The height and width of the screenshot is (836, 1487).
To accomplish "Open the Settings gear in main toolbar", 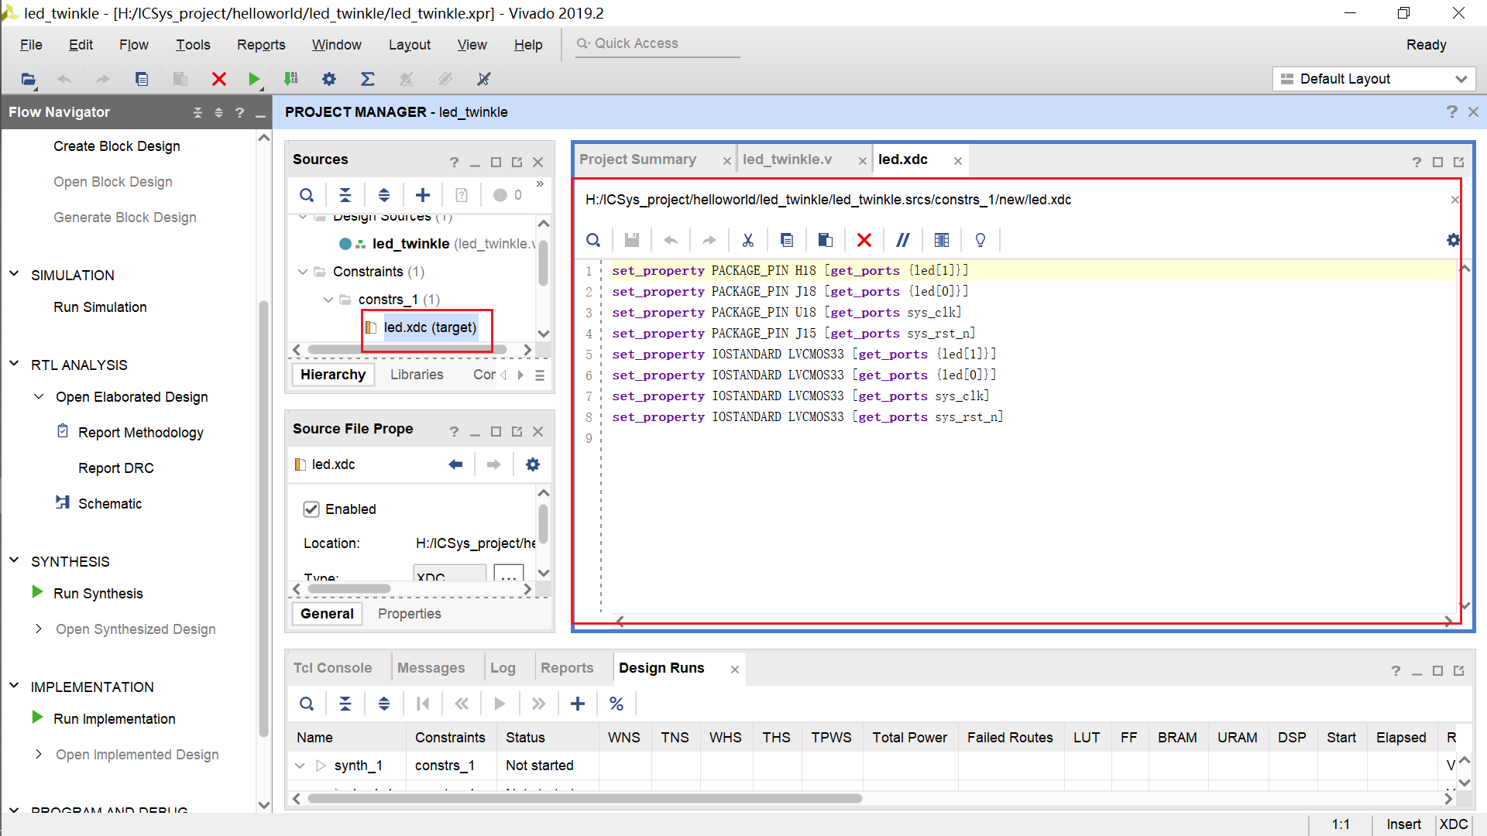I will coord(329,79).
